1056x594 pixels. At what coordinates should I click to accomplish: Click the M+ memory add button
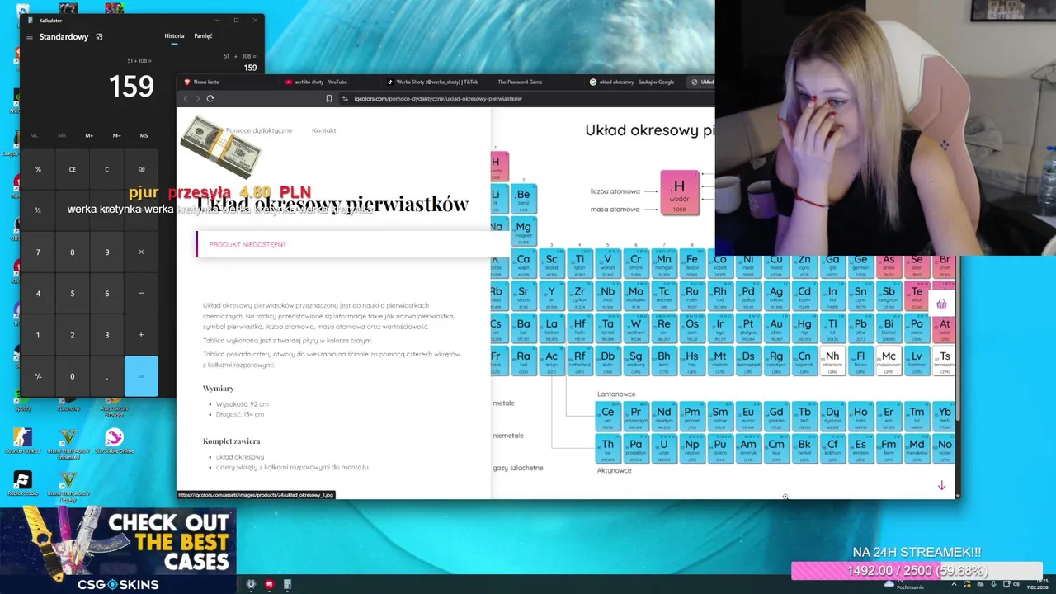pyautogui.click(x=89, y=135)
